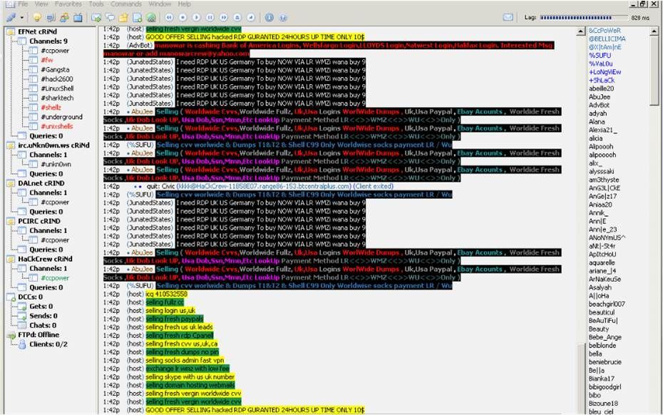
Task: Open the #sharktech channel
Action: pos(57,98)
